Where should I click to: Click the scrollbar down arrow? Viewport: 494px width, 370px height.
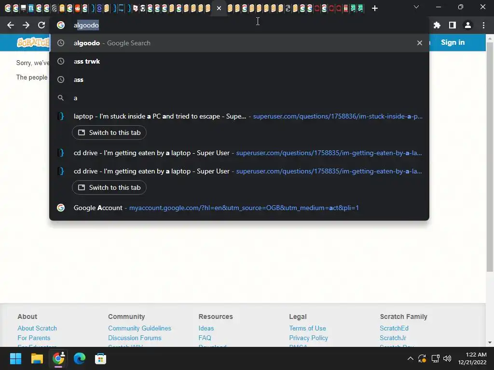pyautogui.click(x=490, y=343)
